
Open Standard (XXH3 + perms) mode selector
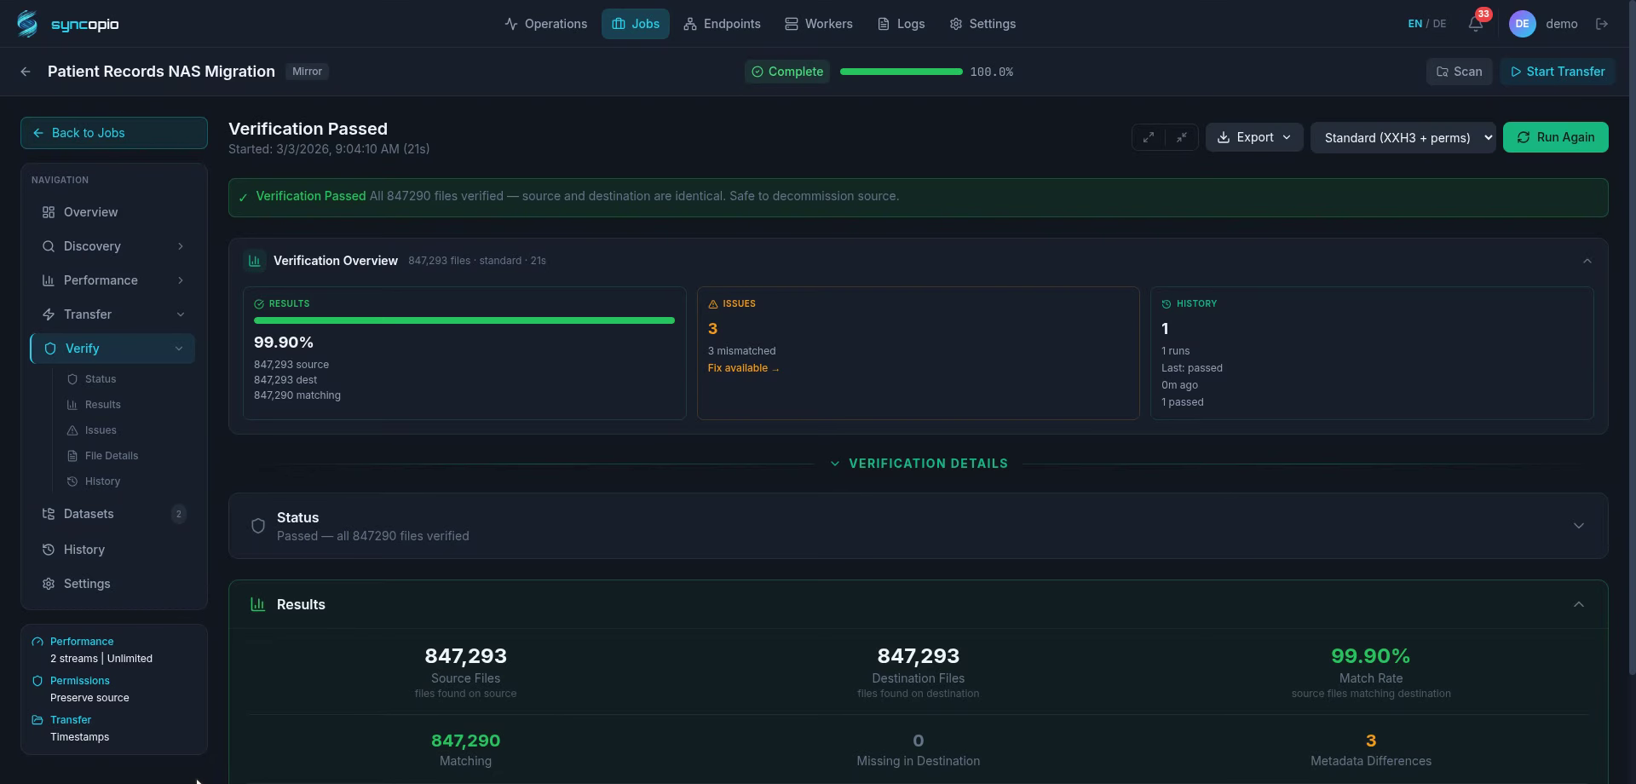coord(1403,137)
